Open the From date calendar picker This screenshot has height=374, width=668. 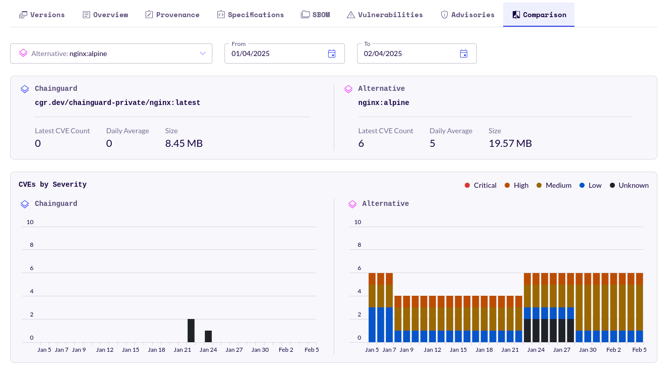coord(332,53)
